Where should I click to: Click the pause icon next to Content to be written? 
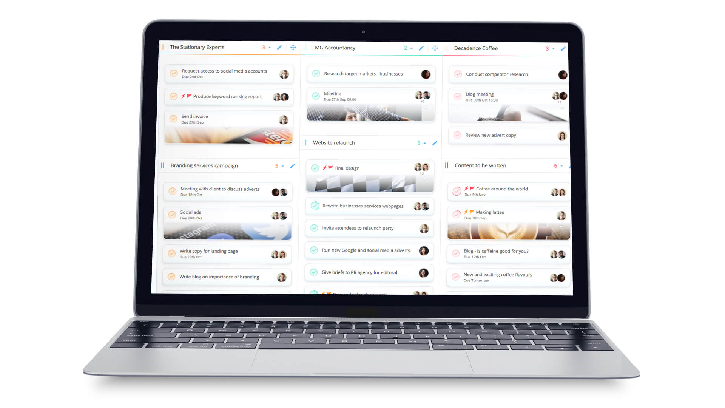[447, 166]
